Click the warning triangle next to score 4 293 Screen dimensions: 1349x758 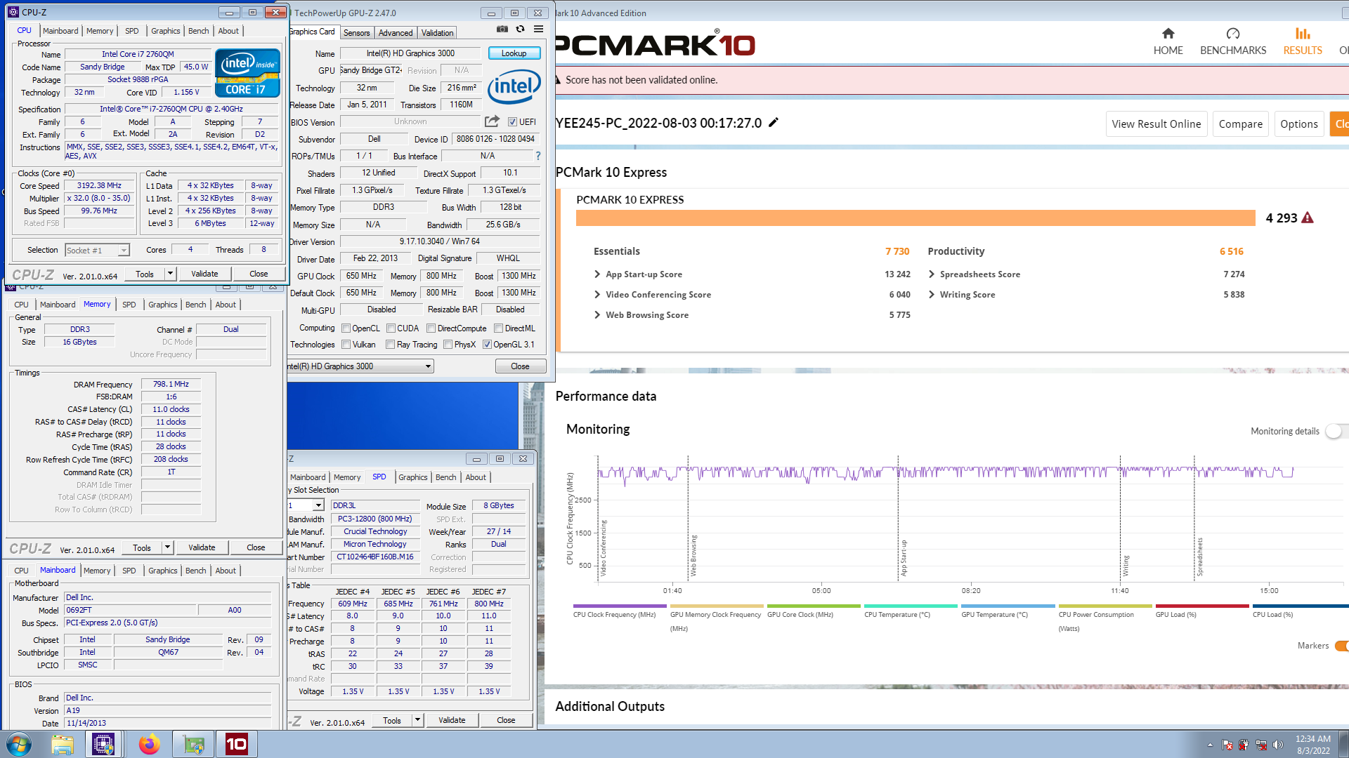pos(1308,218)
